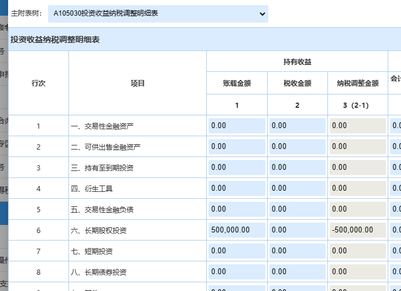Image resolution: width=401 pixels, height=291 pixels.
Task: Click 税收金额 field for 衍生工具
Action: click(297, 188)
